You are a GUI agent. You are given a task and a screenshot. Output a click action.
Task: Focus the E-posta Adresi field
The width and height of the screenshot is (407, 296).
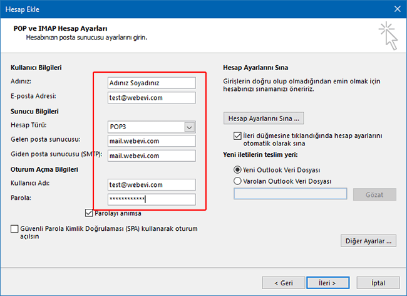(152, 97)
